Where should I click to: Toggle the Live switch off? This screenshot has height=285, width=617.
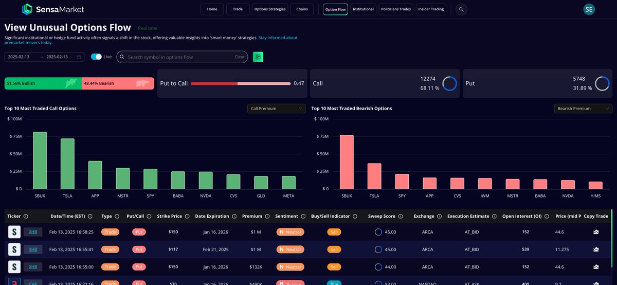(96, 57)
